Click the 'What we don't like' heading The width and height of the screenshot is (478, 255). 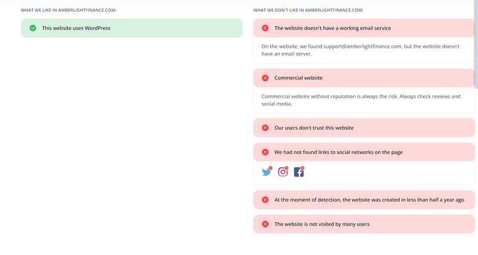[x=308, y=10]
